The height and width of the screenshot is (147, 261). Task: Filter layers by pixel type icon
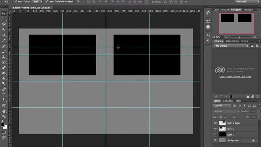pyautogui.click(x=235, y=105)
